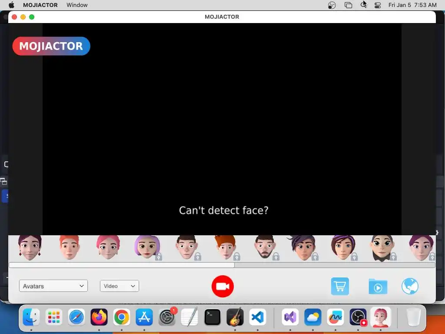Open the Video dropdown
Viewport: 445px width, 334px height.
[x=119, y=286]
